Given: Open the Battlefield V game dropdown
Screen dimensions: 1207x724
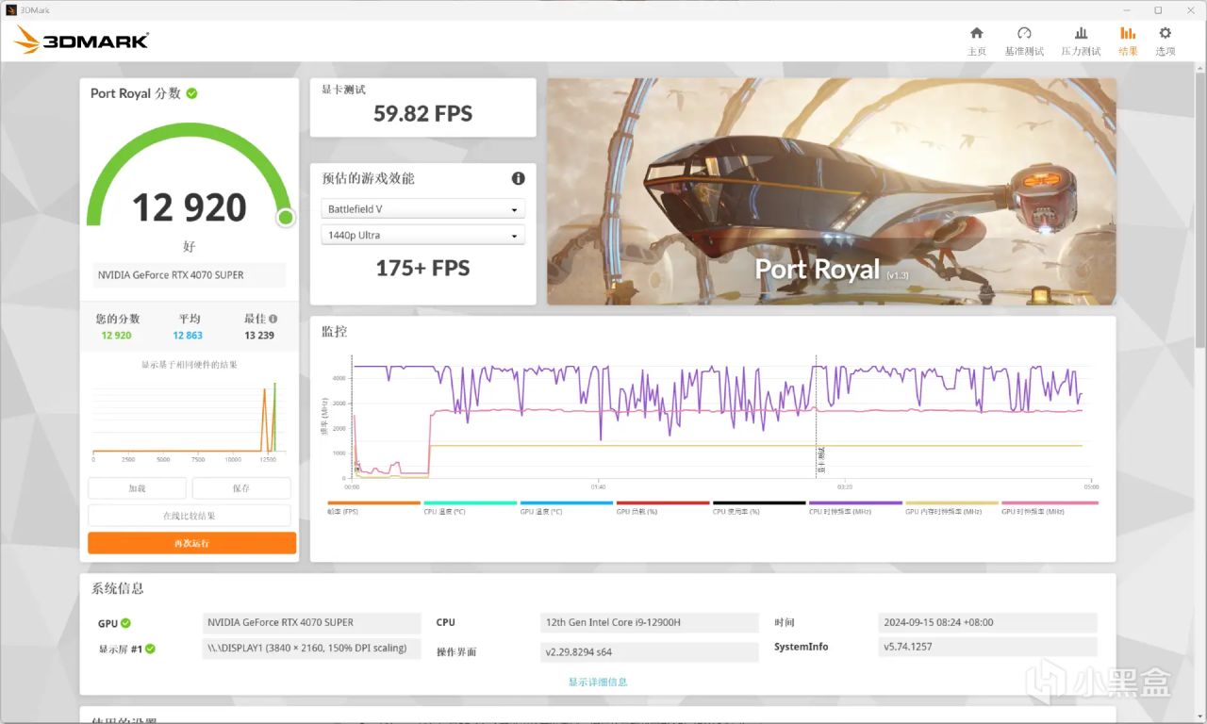Looking at the screenshot, I should click(422, 209).
